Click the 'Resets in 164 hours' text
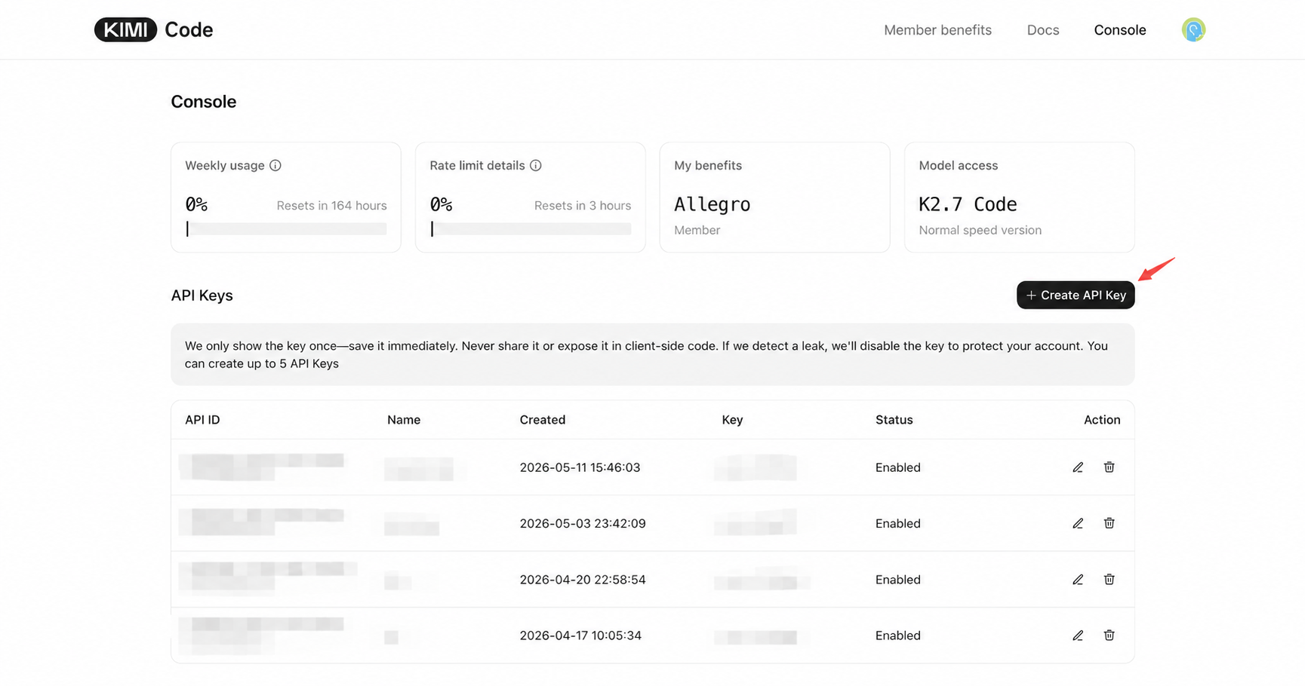This screenshot has width=1305, height=686. pyautogui.click(x=331, y=206)
